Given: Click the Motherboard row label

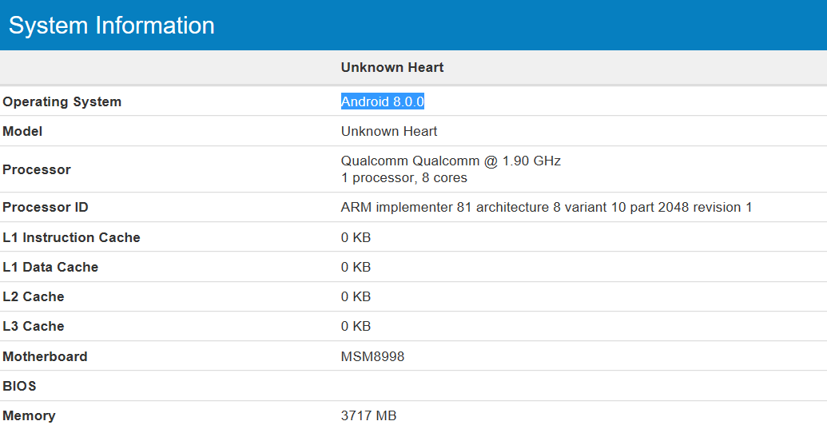Looking at the screenshot, I should [45, 356].
